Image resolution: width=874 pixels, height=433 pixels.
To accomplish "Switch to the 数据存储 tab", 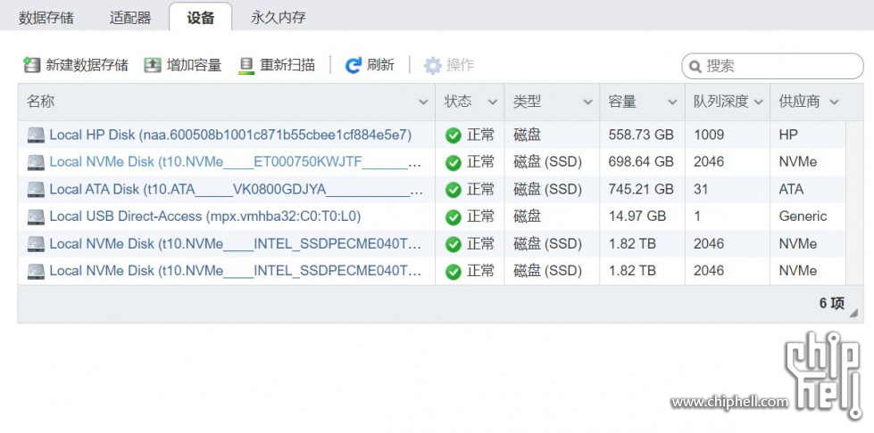I will (x=46, y=17).
